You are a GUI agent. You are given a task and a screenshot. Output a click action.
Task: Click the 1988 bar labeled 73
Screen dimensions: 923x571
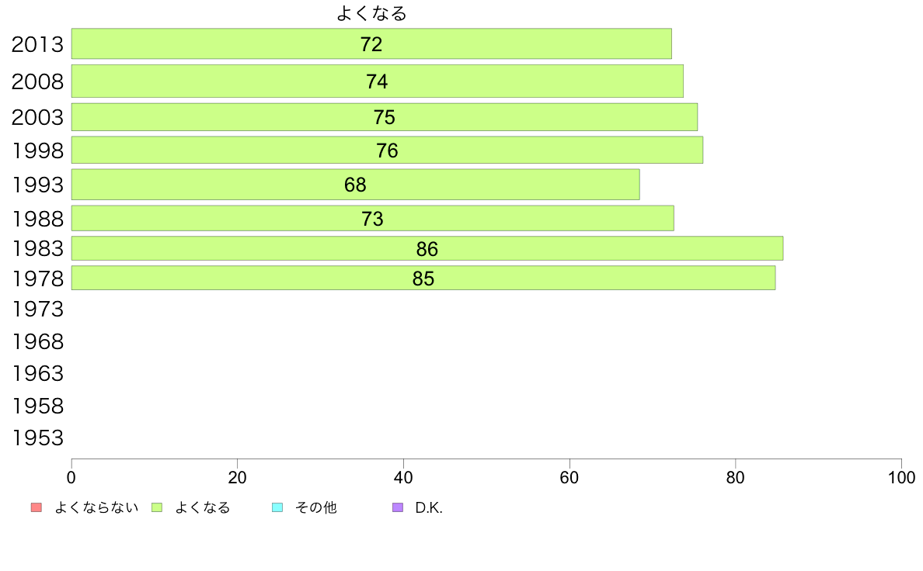point(373,218)
